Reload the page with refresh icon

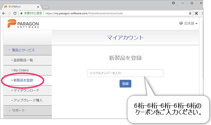15,13
